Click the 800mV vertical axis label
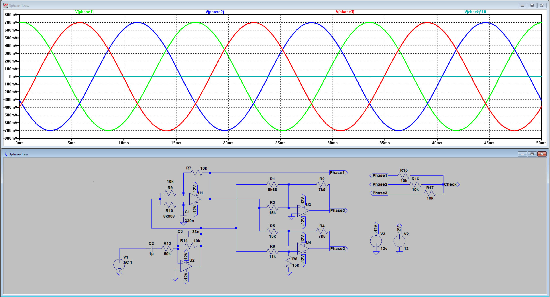This screenshot has height=297, width=550. point(11,15)
